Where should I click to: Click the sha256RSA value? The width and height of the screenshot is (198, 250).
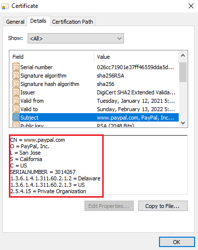pyautogui.click(x=111, y=76)
